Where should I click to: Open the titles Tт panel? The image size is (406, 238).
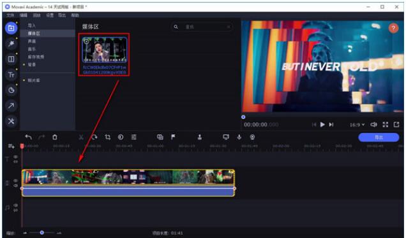pyautogui.click(x=11, y=74)
